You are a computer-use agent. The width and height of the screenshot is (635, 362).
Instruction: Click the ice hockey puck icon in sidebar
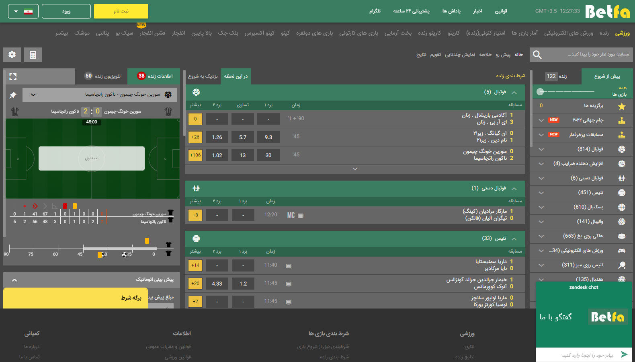coord(622,236)
